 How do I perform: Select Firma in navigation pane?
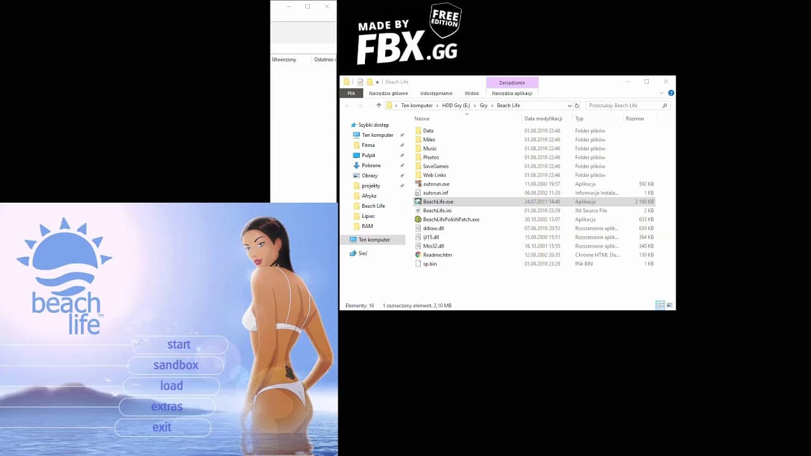(368, 145)
